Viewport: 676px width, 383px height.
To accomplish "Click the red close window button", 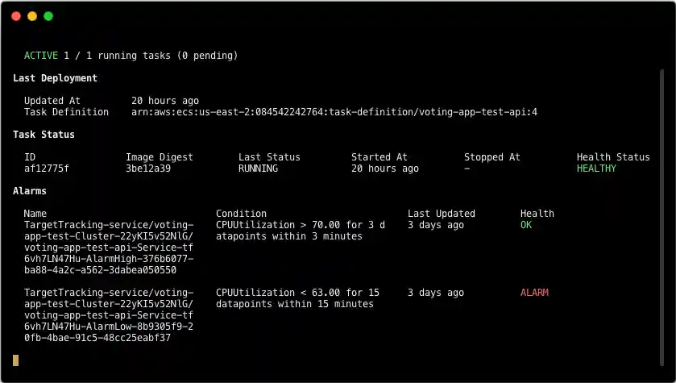I will pyautogui.click(x=16, y=16).
